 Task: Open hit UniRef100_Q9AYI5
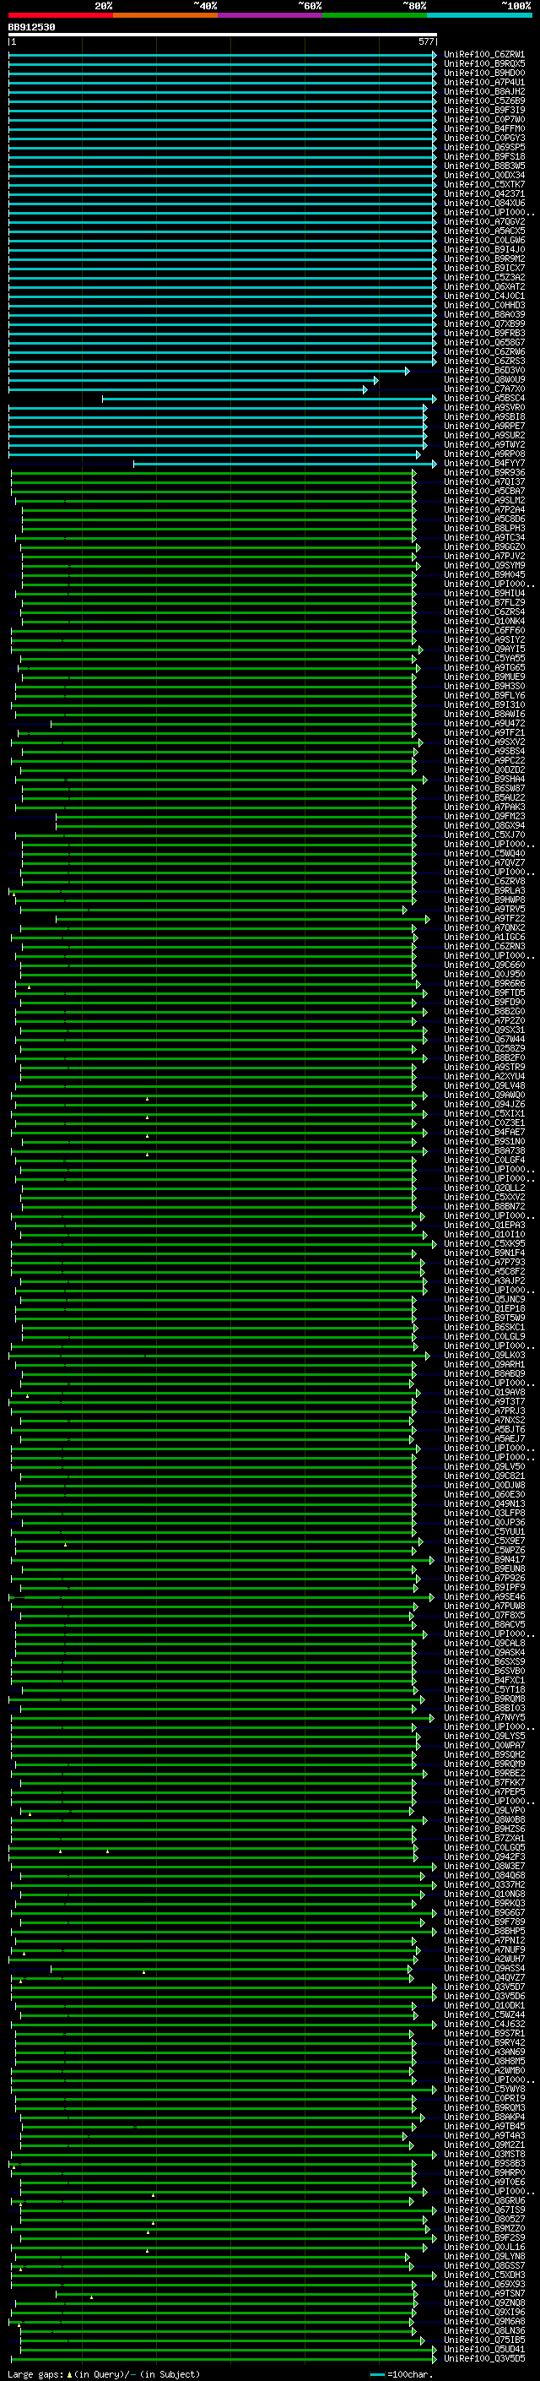coord(483,650)
